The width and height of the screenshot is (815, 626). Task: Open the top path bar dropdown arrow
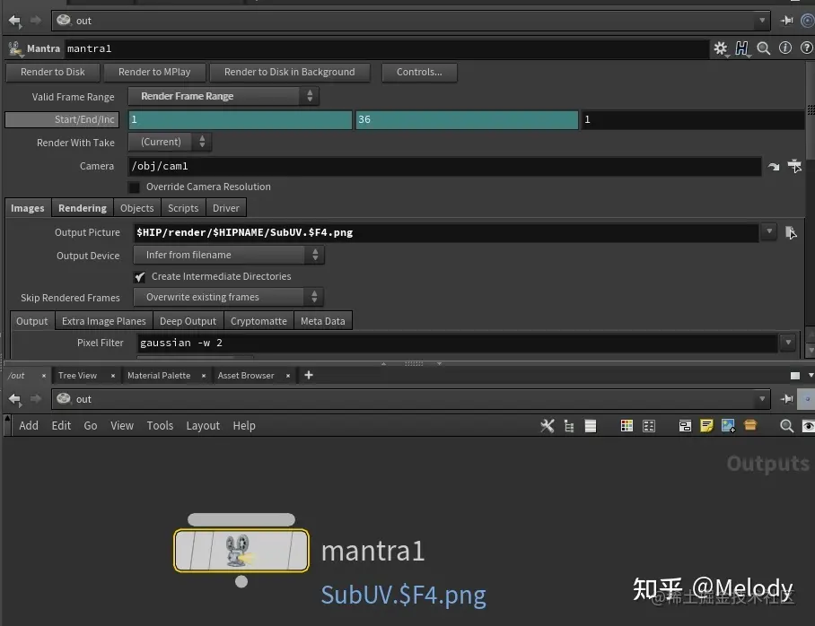[762, 21]
